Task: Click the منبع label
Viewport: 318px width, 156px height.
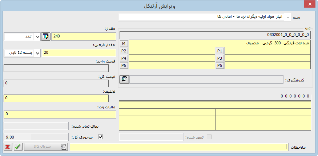Action: click(296, 17)
